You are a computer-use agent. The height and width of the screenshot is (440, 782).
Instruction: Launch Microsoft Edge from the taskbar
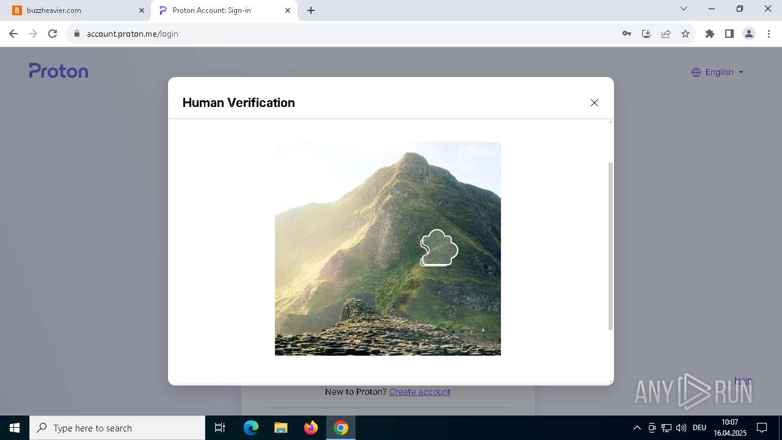coord(251,428)
